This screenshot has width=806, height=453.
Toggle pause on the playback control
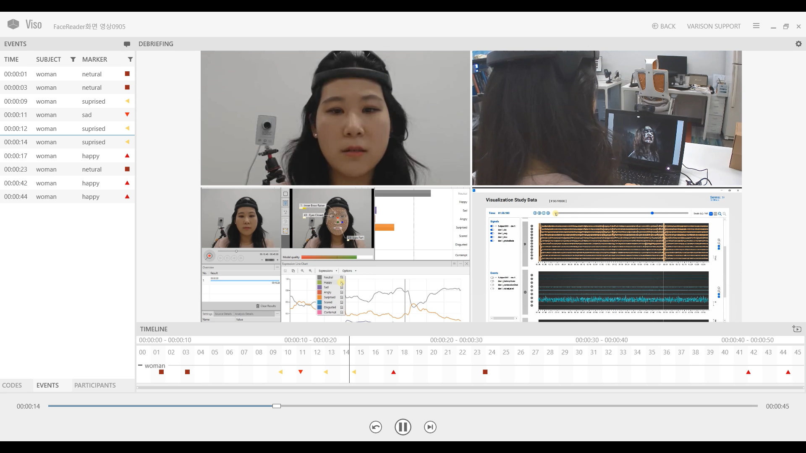[x=403, y=427]
